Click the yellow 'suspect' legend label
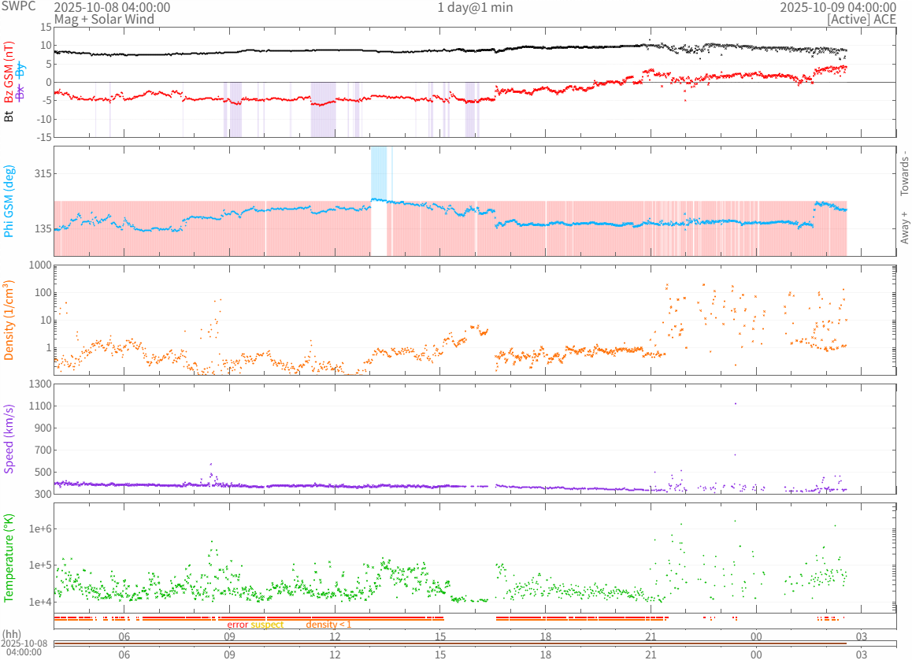Image resolution: width=912 pixels, height=660 pixels. (267, 625)
